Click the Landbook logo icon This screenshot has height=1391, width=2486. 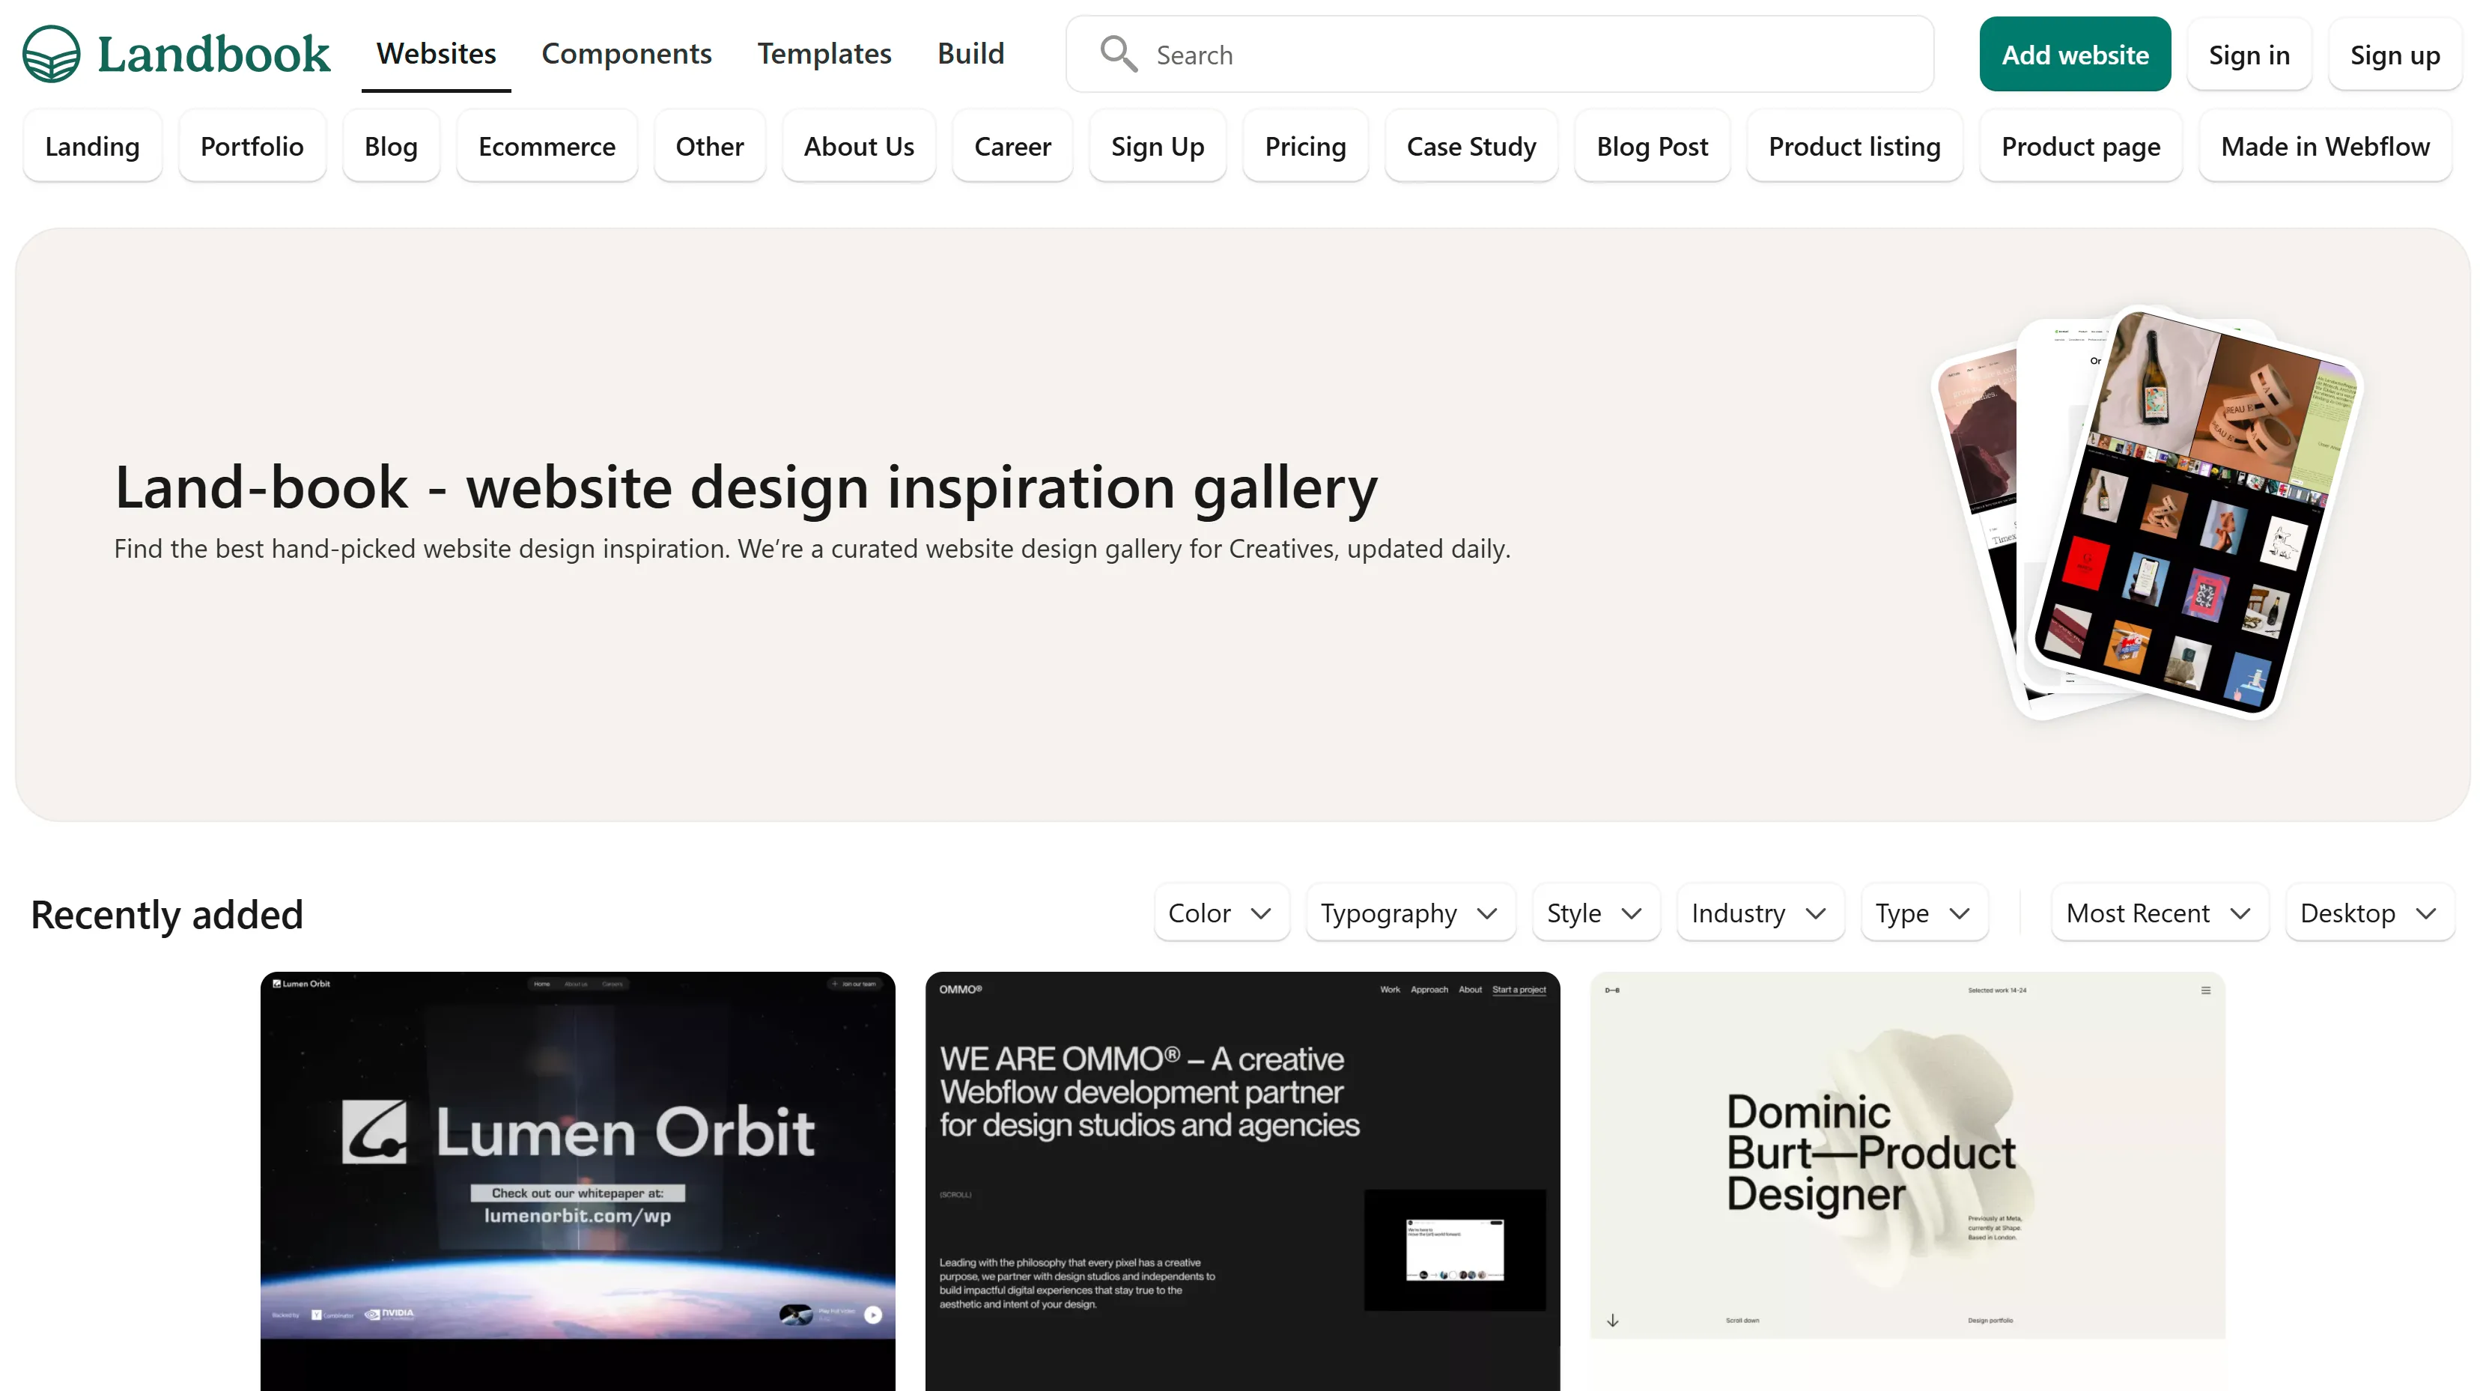[x=51, y=54]
